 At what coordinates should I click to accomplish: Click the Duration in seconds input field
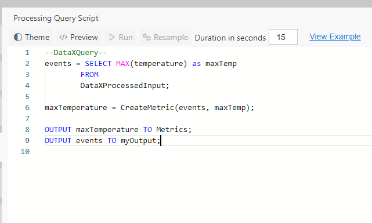click(283, 37)
